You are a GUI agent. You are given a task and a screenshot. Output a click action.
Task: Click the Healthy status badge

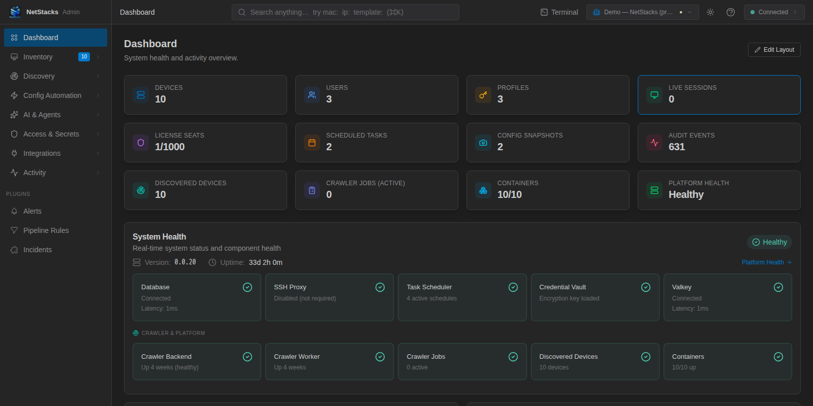click(769, 242)
